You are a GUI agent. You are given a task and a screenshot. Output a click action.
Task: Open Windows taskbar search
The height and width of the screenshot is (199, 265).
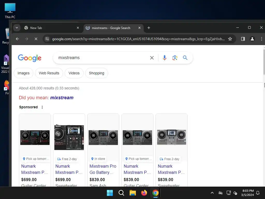(x=121, y=193)
